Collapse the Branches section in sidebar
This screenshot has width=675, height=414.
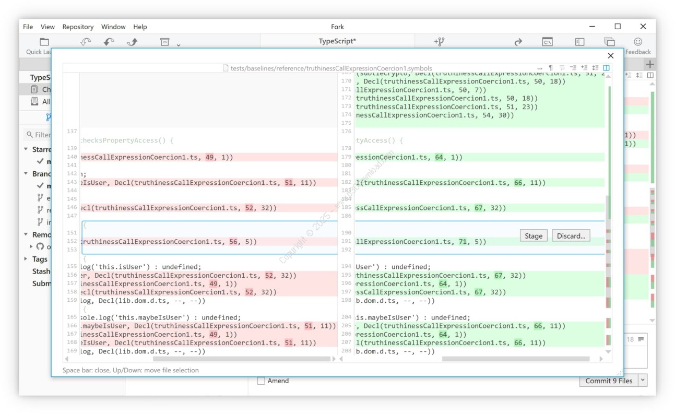pos(26,174)
